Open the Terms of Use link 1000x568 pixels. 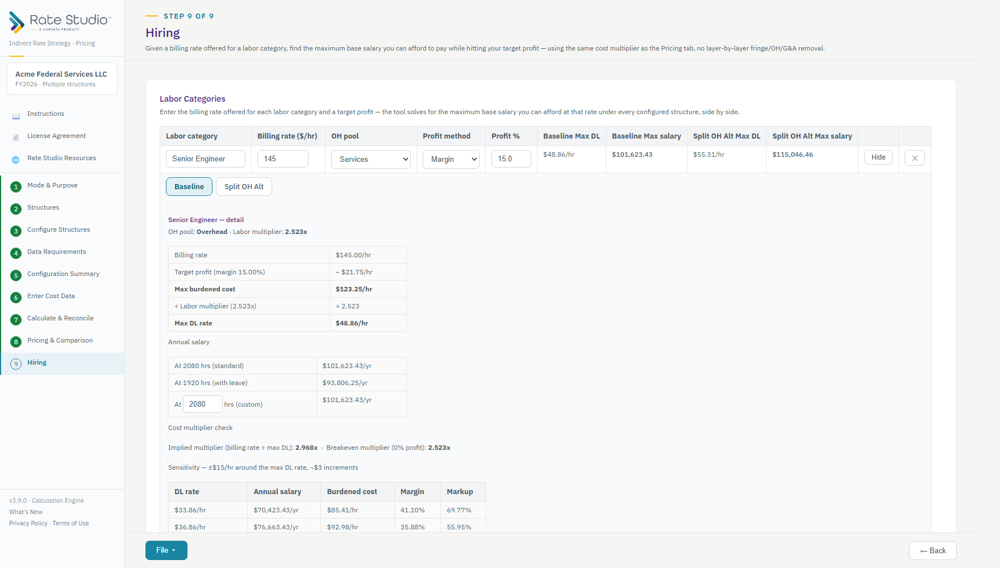(x=70, y=523)
